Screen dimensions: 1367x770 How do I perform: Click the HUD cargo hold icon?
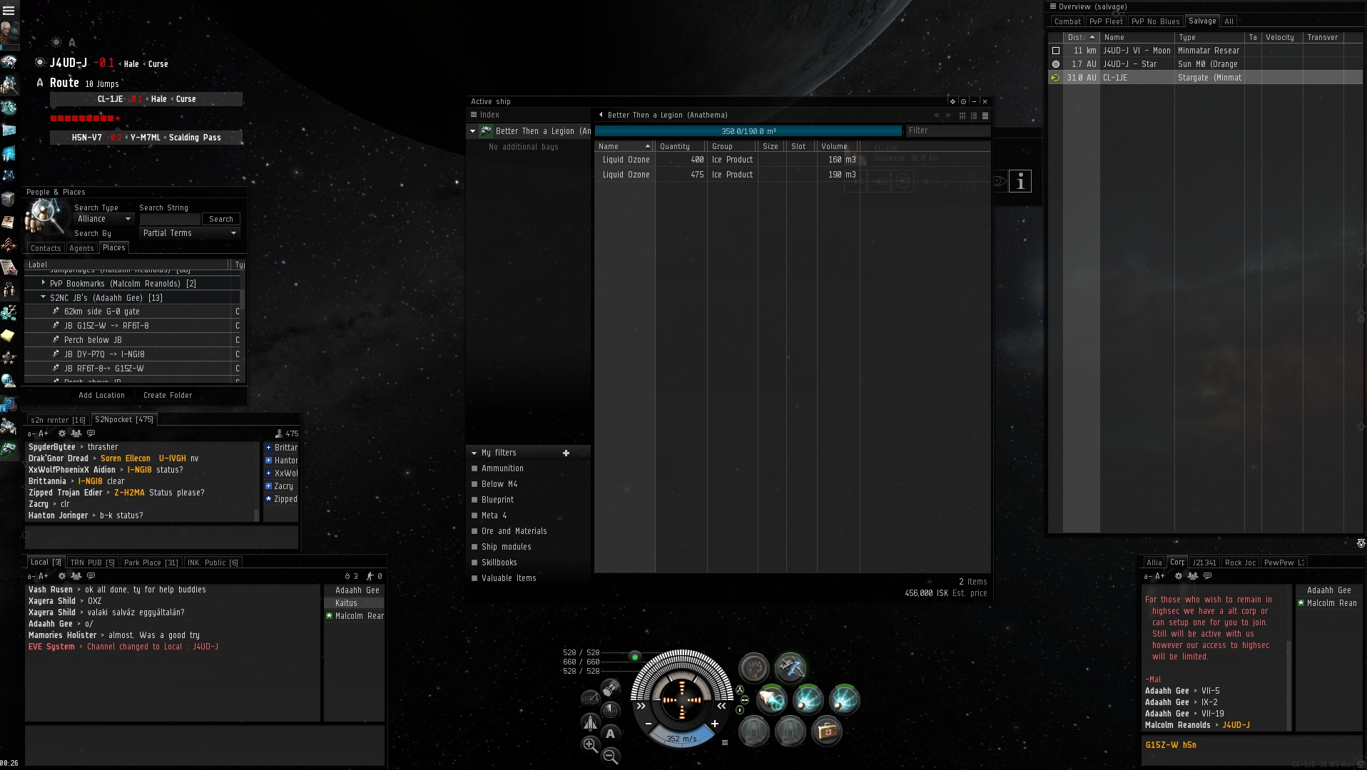[x=611, y=688]
